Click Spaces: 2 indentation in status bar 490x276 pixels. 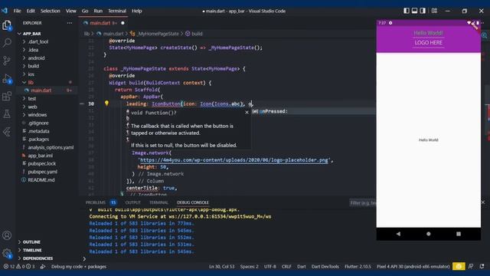click(x=249, y=267)
